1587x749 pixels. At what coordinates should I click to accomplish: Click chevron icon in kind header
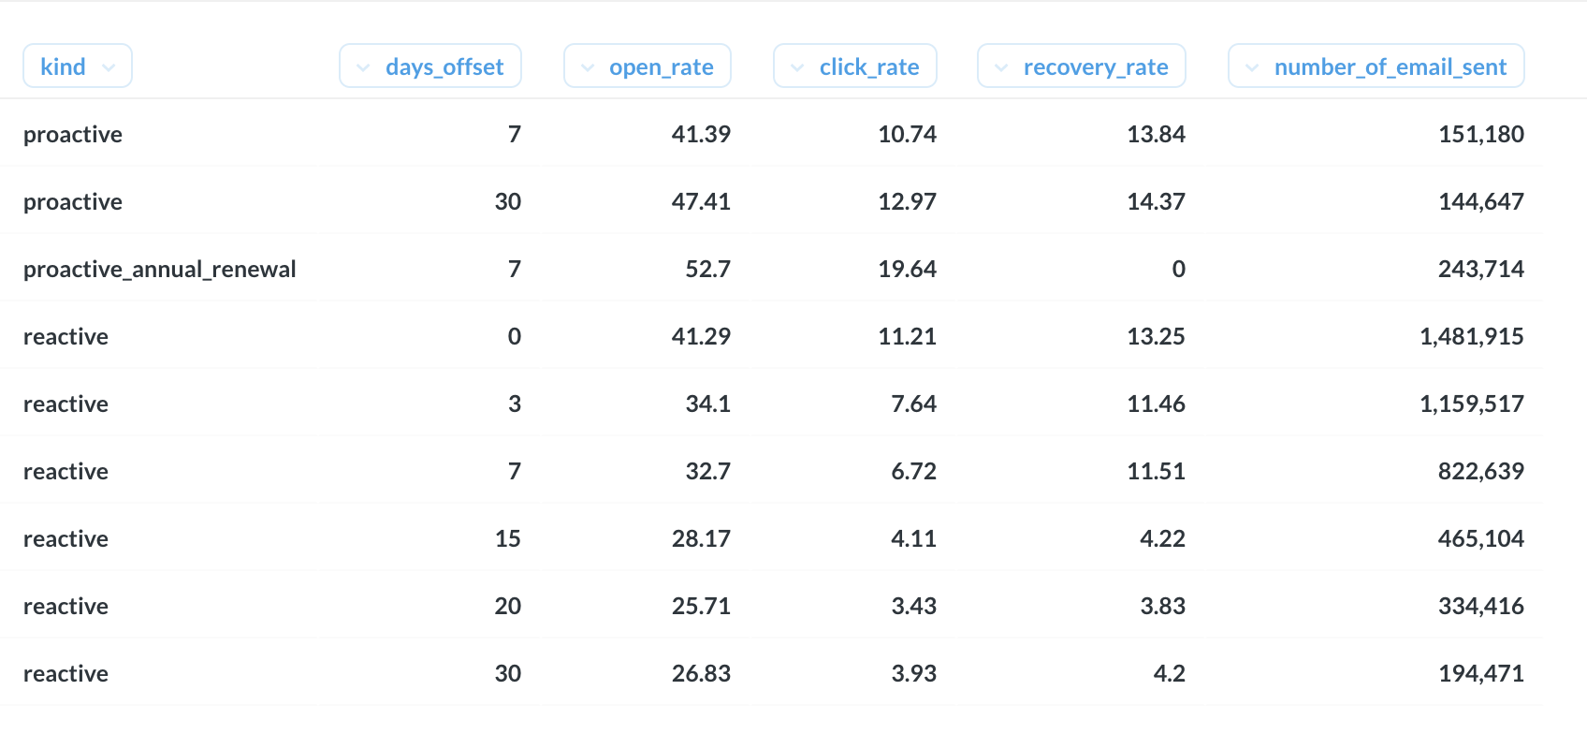pyautogui.click(x=109, y=67)
